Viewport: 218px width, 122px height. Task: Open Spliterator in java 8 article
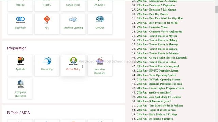click(x=154, y=101)
